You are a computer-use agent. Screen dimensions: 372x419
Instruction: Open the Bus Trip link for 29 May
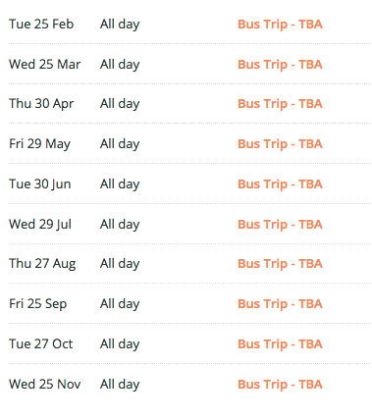(x=280, y=144)
